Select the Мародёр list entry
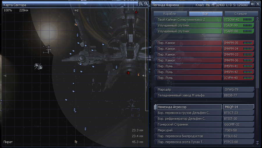Screen dimensions: 262x148 pyautogui.click(x=189, y=89)
